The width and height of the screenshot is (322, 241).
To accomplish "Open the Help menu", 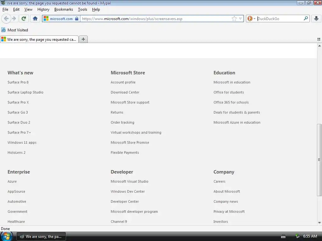I will [x=96, y=9].
